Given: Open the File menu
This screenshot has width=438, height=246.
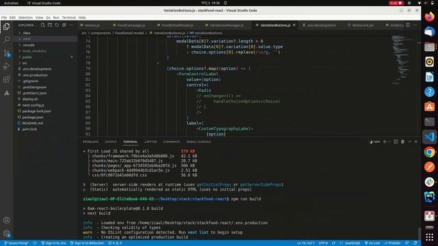Looking at the screenshot, I should 4,17.
